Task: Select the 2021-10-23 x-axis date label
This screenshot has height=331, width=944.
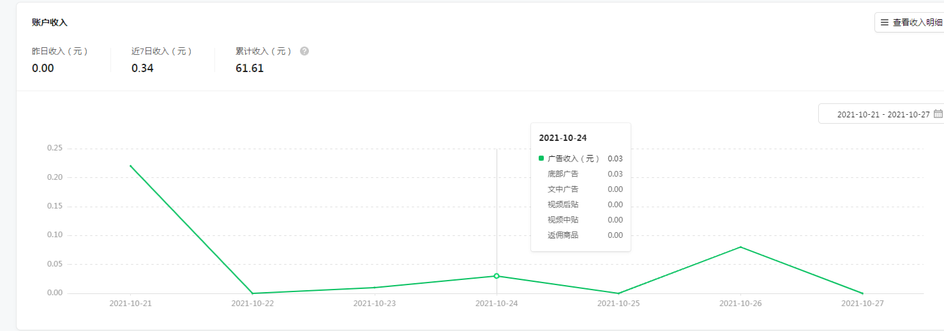Action: 375,304
